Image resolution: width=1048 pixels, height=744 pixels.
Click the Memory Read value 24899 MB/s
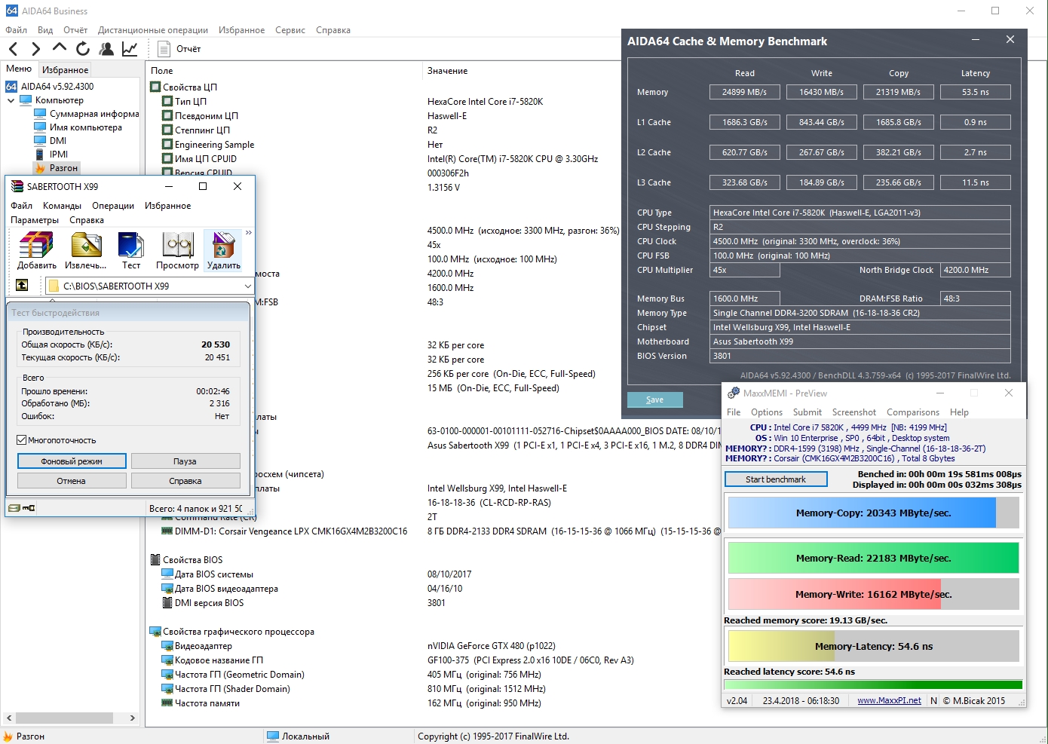coord(745,92)
